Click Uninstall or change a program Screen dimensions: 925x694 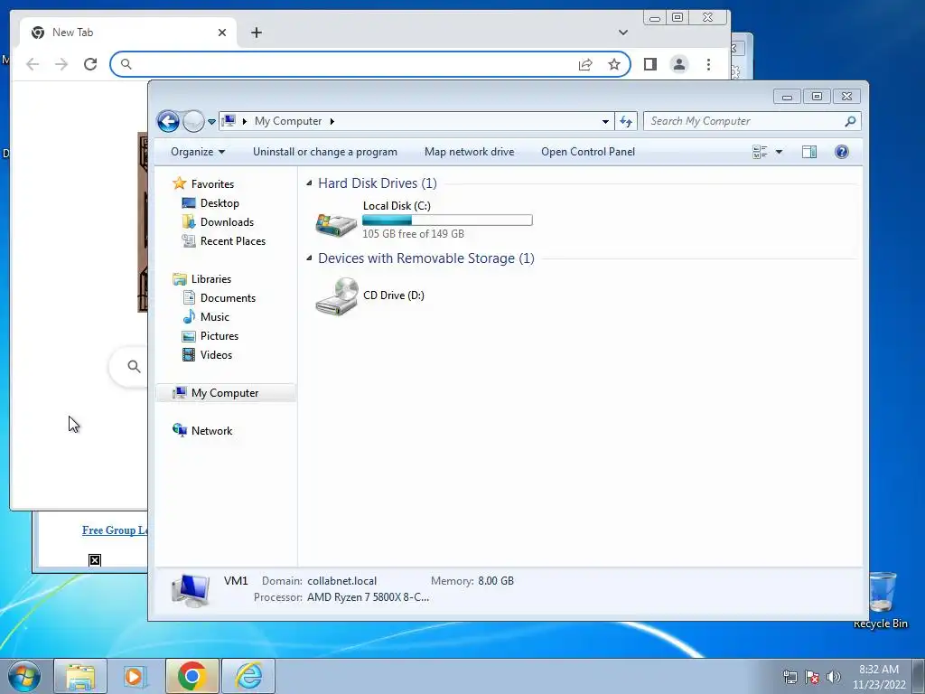pyautogui.click(x=325, y=152)
